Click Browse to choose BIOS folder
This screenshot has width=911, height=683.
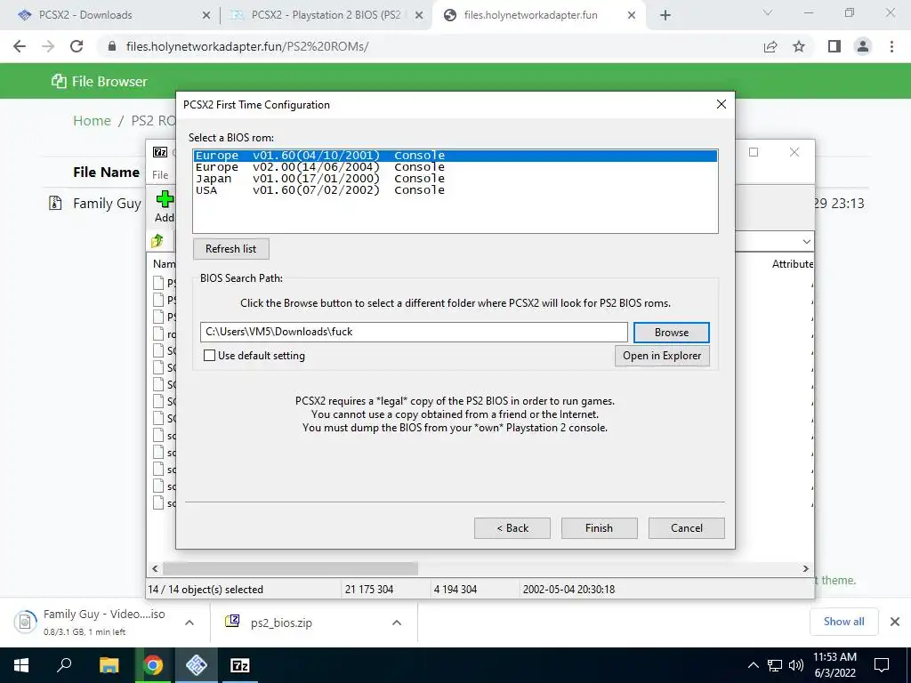(x=671, y=333)
